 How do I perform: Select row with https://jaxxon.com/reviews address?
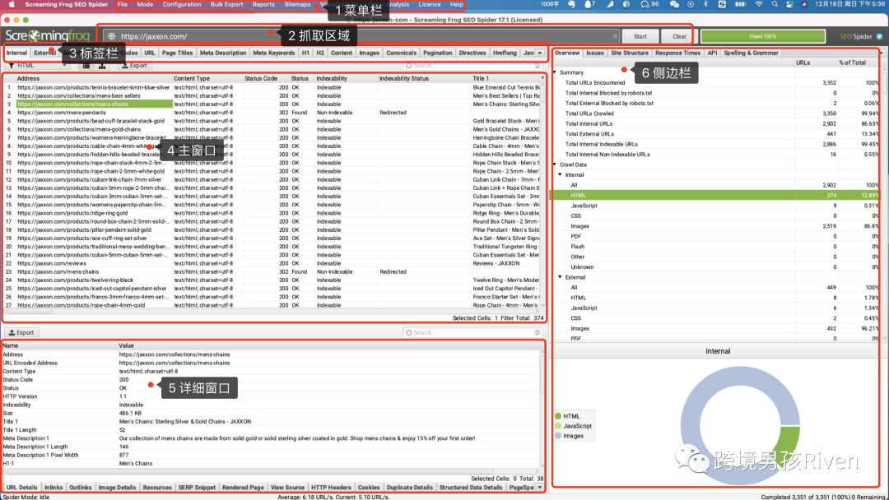[272, 263]
